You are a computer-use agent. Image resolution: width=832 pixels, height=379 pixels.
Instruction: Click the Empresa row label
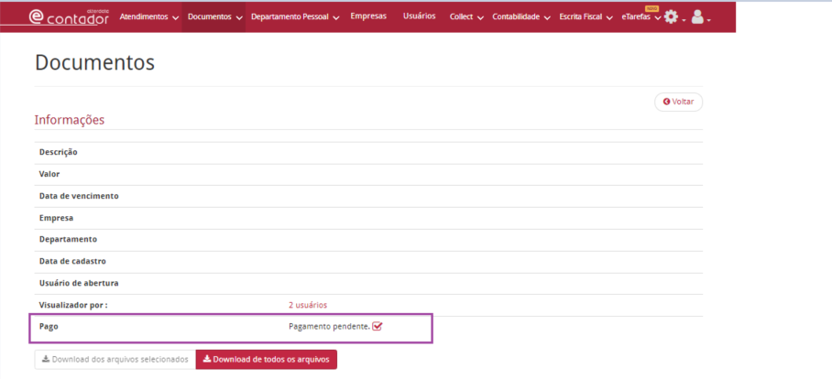56,218
